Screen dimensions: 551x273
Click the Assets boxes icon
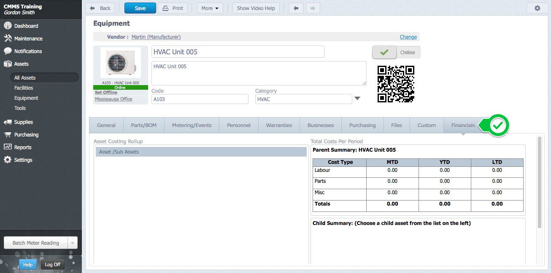8,64
